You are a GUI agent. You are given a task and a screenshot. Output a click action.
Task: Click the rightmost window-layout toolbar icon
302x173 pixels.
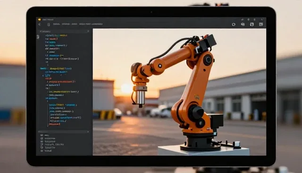coord(261,24)
